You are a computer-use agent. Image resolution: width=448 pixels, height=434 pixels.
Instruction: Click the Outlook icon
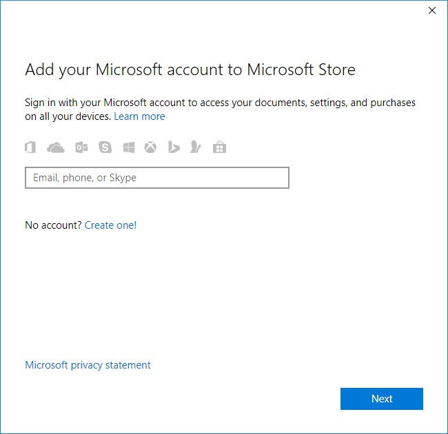(81, 147)
